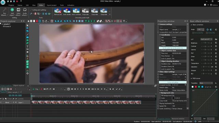Pin the Properties window
This screenshot has width=219, height=123.
point(185,21)
